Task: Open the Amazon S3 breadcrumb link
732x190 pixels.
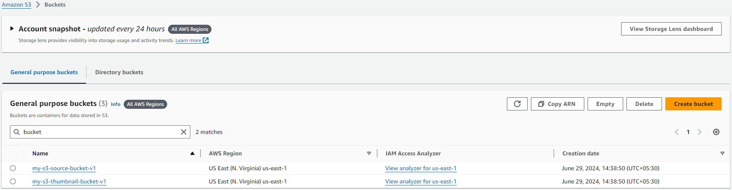Action: pos(17,5)
